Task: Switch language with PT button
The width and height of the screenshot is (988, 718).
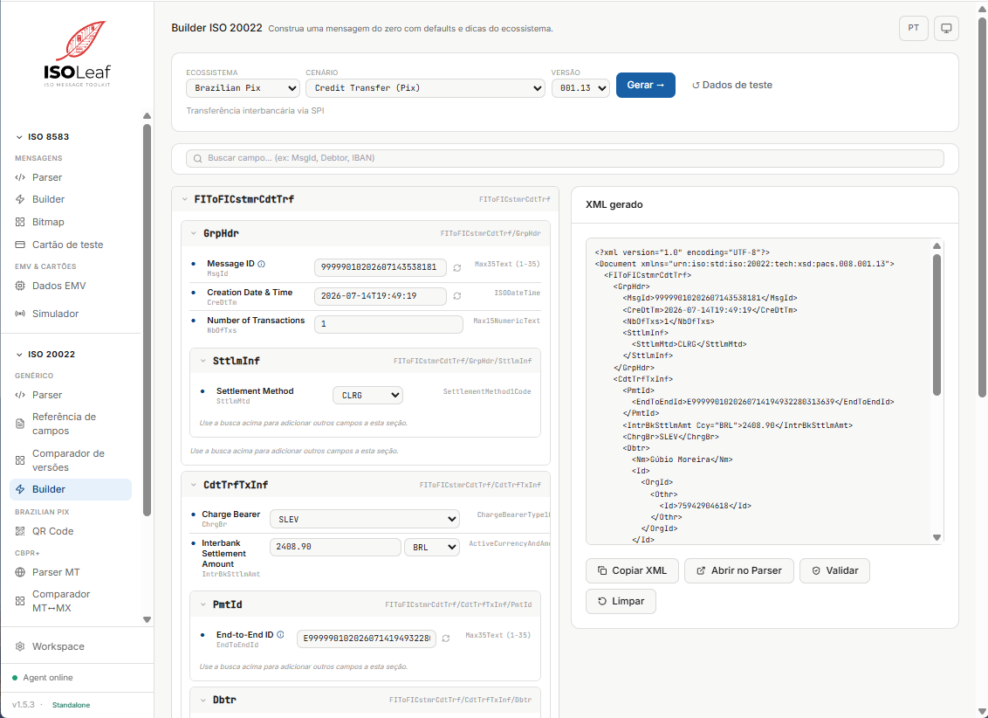Action: tap(913, 28)
